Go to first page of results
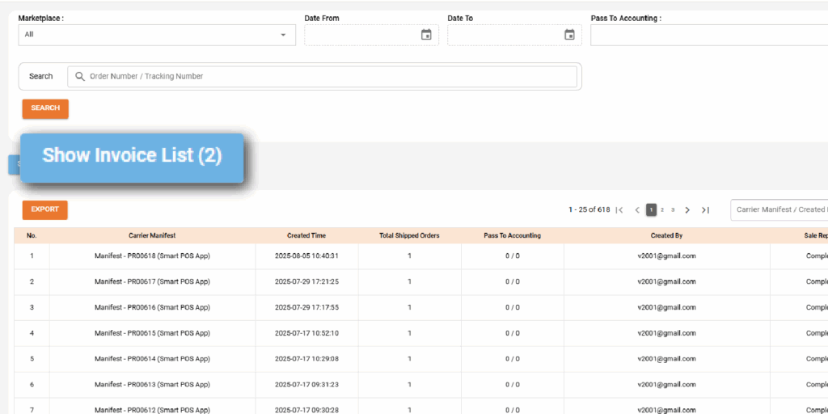828x414 pixels. tap(620, 210)
